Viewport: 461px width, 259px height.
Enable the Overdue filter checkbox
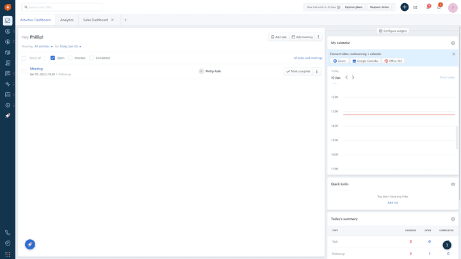pos(70,58)
